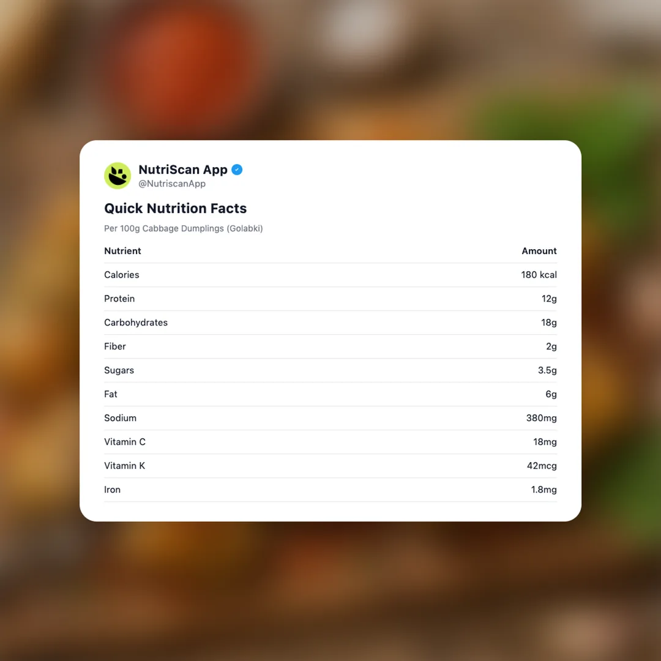Screen dimensions: 661x661
Task: Click the Fiber row label
Action: 115,346
